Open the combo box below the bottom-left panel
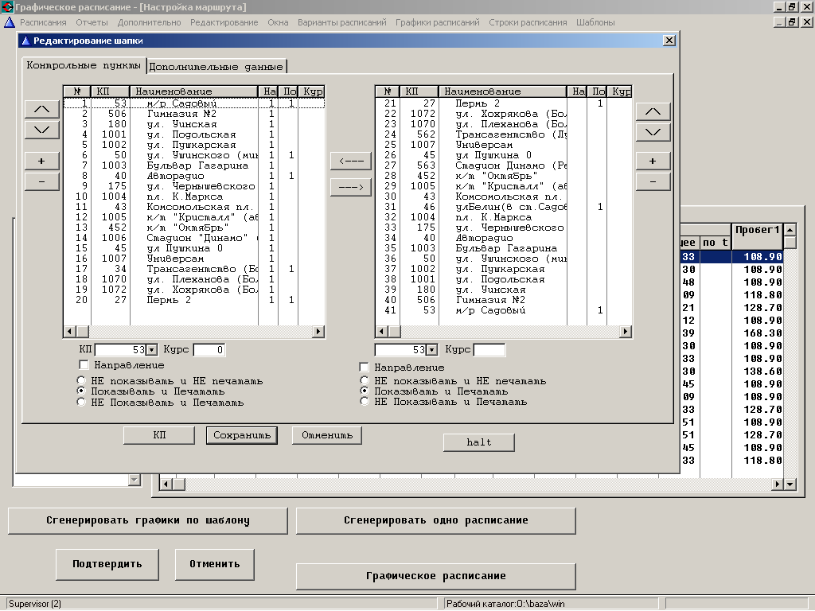Screen dimensions: 815x611 [134, 480]
